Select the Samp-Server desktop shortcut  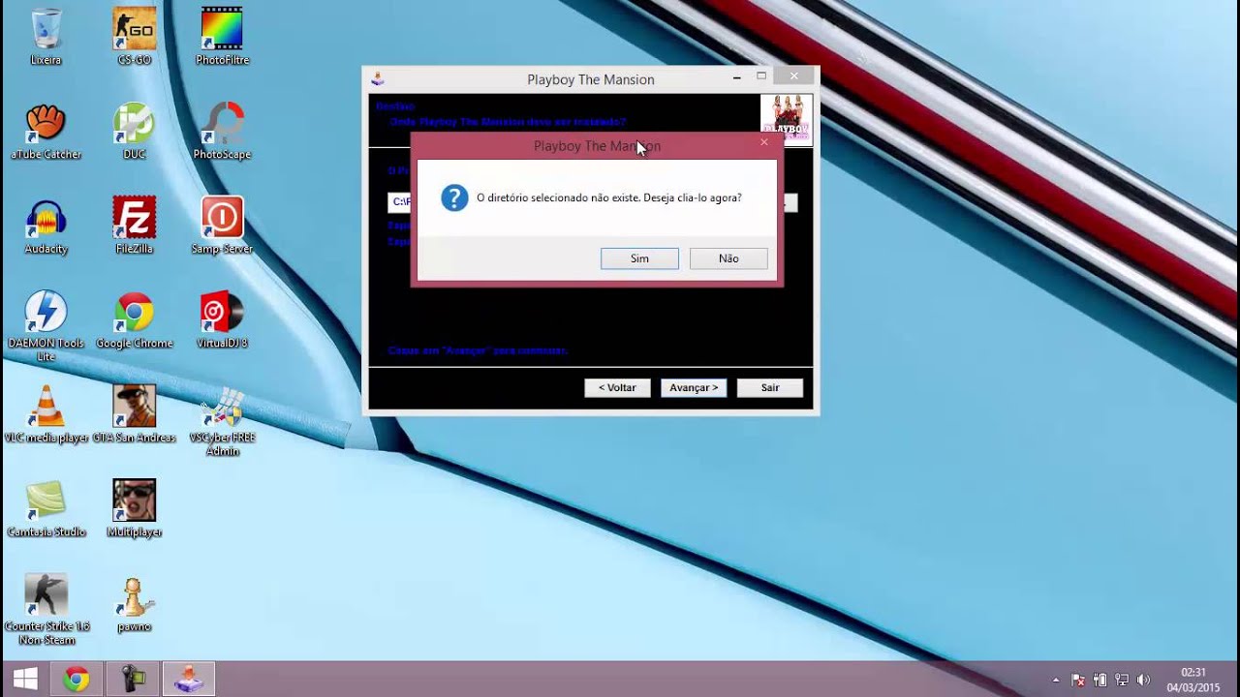point(222,226)
